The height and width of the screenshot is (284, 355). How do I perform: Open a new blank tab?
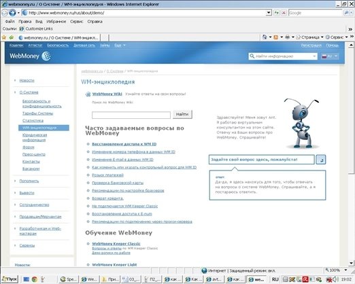pos(104,37)
